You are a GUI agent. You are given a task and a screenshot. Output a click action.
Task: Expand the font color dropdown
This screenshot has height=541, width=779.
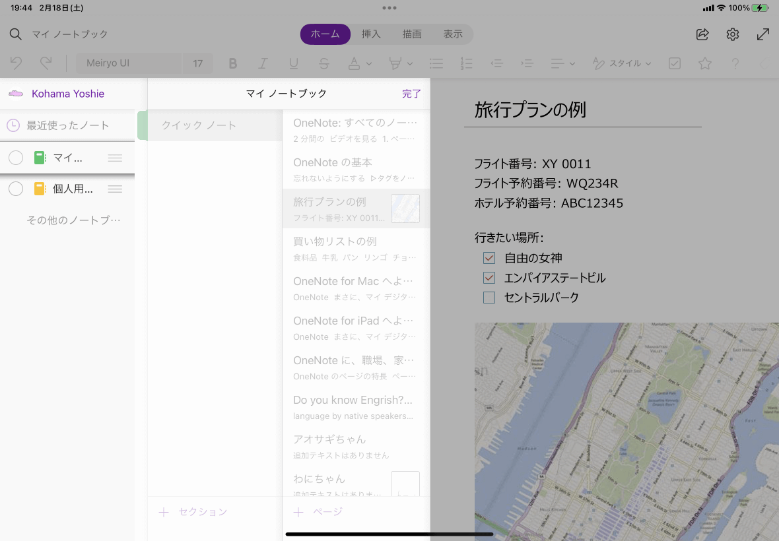point(368,63)
